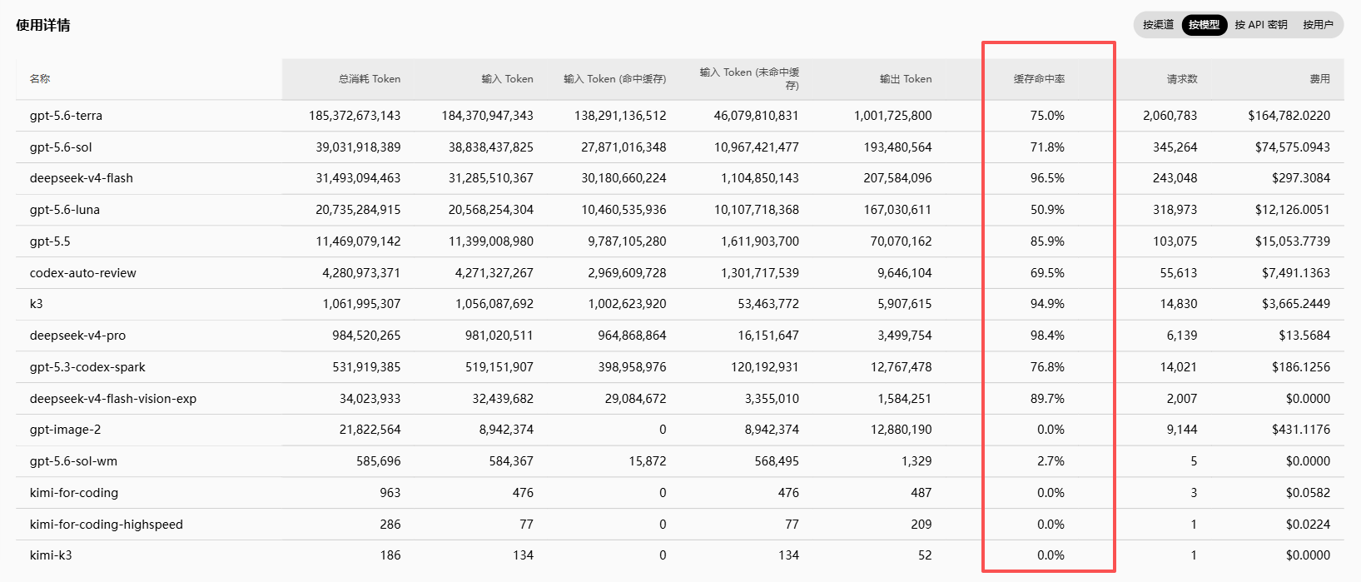1361x582 pixels.
Task: Click the gpt-5.5 model name
Action: pyautogui.click(x=50, y=241)
